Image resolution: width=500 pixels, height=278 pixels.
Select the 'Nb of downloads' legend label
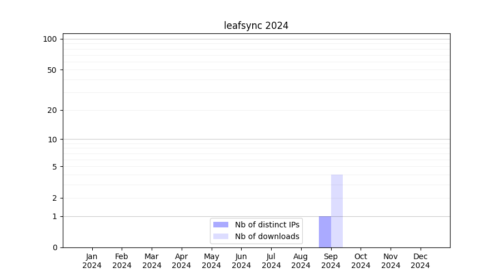coord(267,236)
